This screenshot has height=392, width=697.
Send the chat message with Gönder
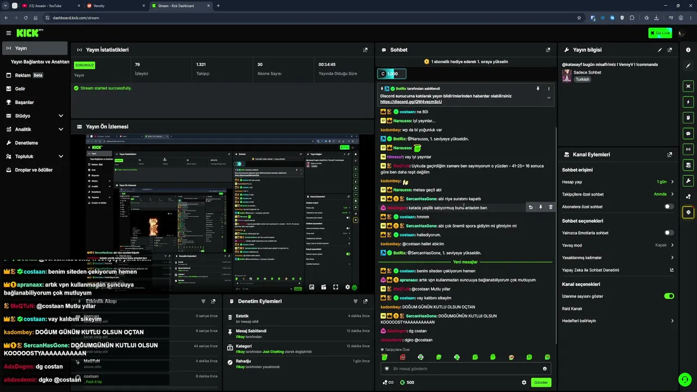(541, 382)
